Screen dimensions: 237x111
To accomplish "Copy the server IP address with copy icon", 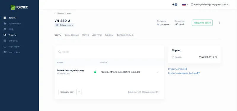I will (x=216, y=57).
